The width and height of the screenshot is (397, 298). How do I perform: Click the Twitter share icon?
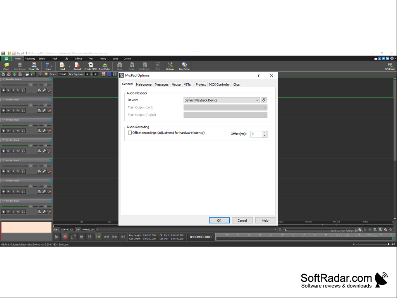(383, 59)
